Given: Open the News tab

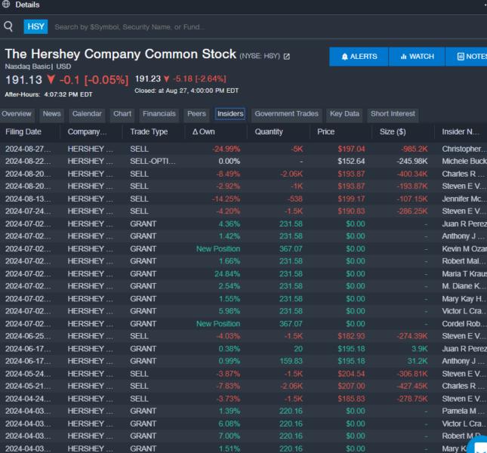Looking at the screenshot, I should 51,114.
